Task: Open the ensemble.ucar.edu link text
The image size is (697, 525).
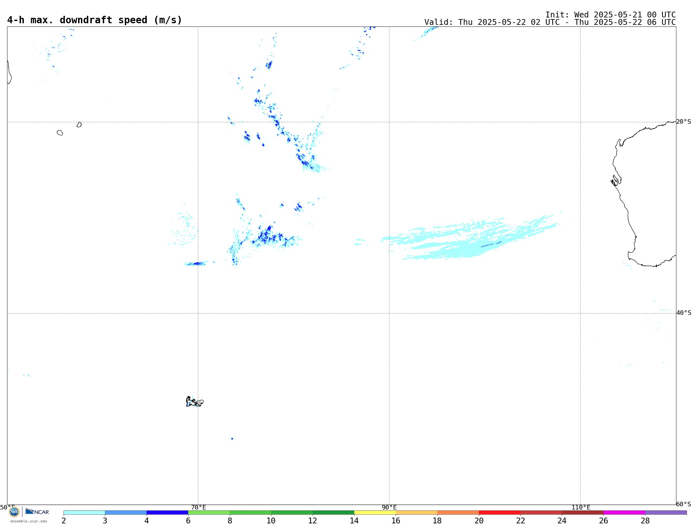Action: [x=29, y=521]
